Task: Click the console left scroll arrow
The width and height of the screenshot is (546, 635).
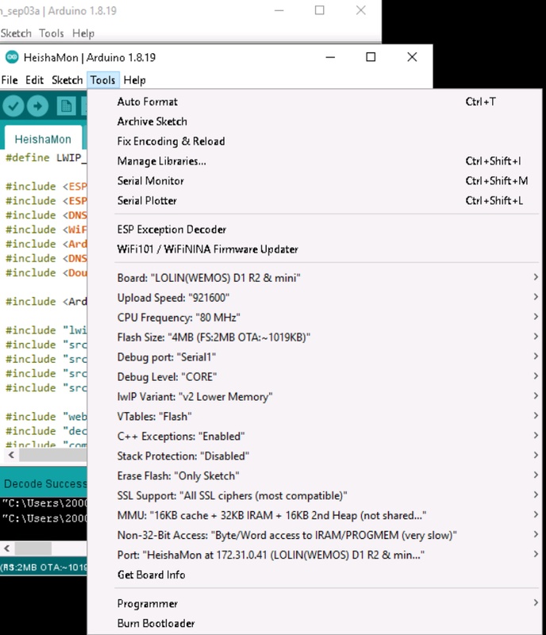Action: pyautogui.click(x=7, y=548)
